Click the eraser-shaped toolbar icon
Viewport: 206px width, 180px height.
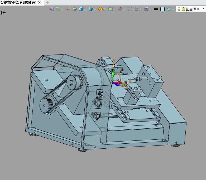pyautogui.click(x=68, y=9)
